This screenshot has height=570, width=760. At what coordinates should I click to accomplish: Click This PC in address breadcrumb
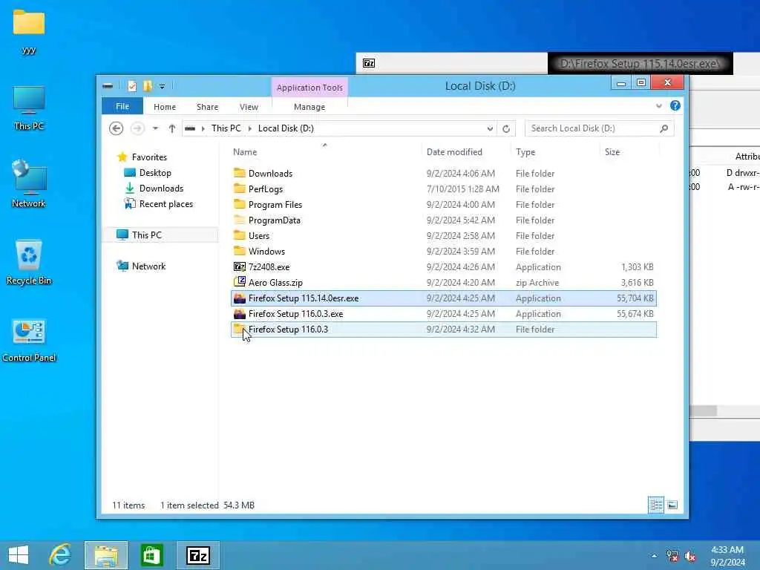point(226,128)
